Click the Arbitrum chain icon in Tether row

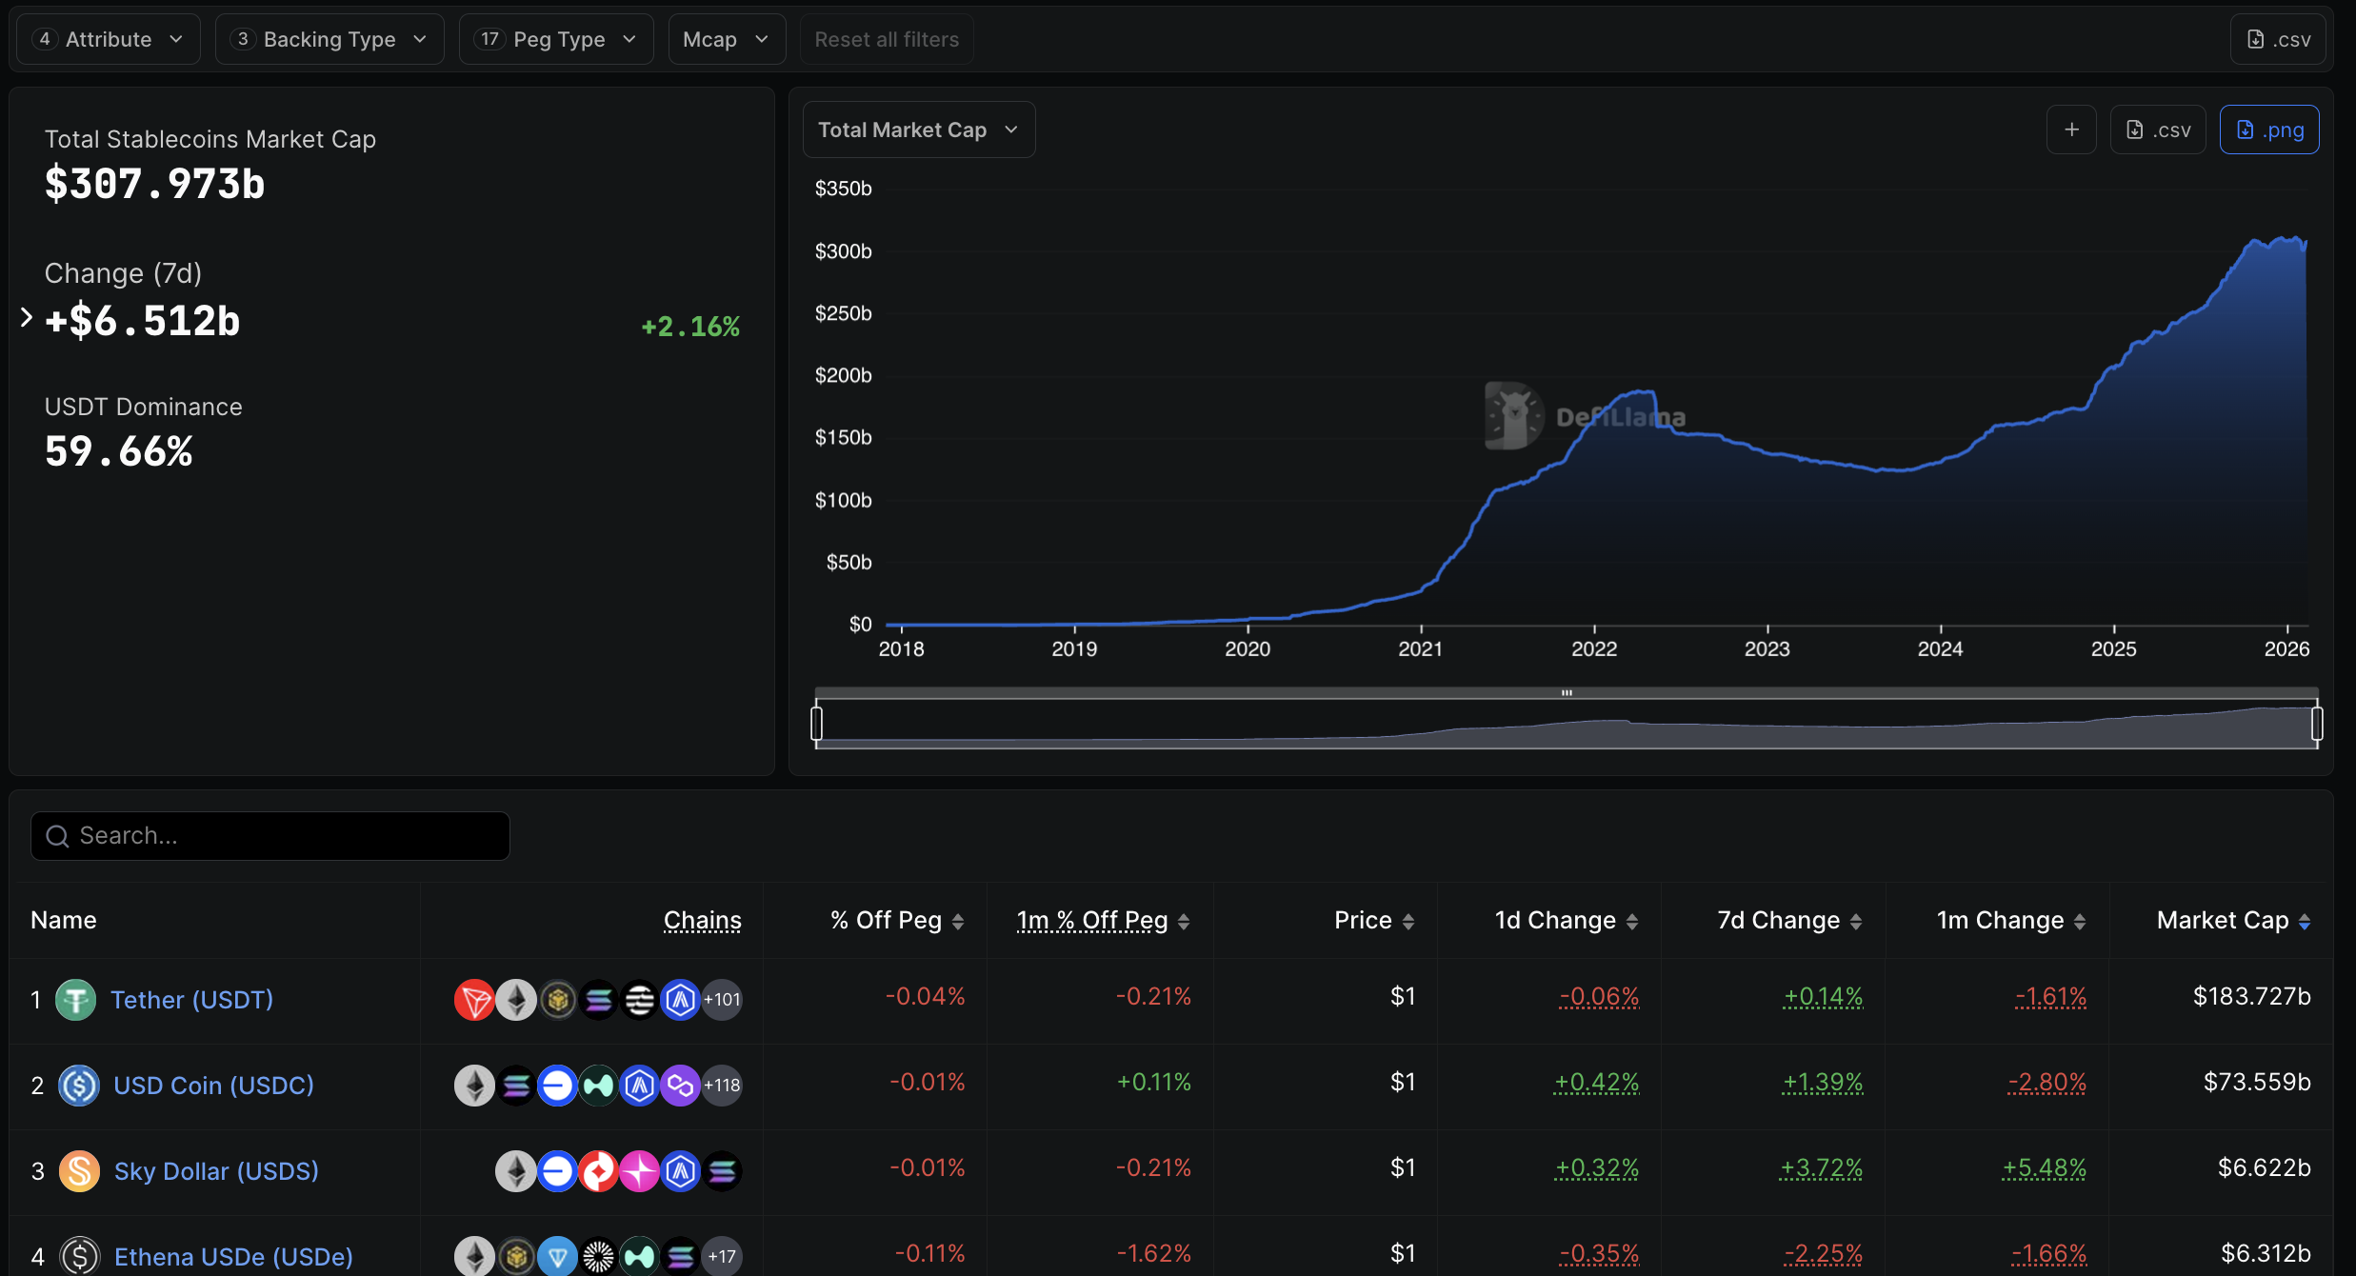(x=680, y=1000)
